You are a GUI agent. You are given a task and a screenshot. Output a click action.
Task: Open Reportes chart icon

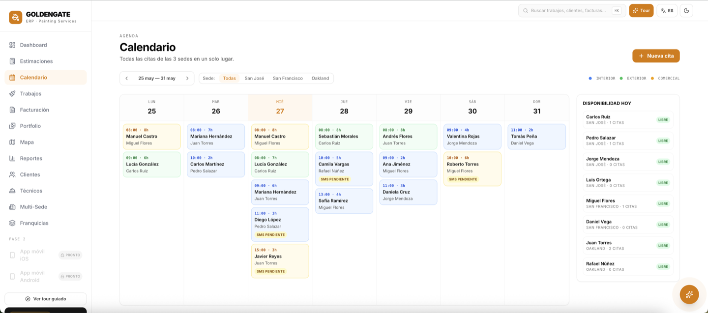click(12, 159)
